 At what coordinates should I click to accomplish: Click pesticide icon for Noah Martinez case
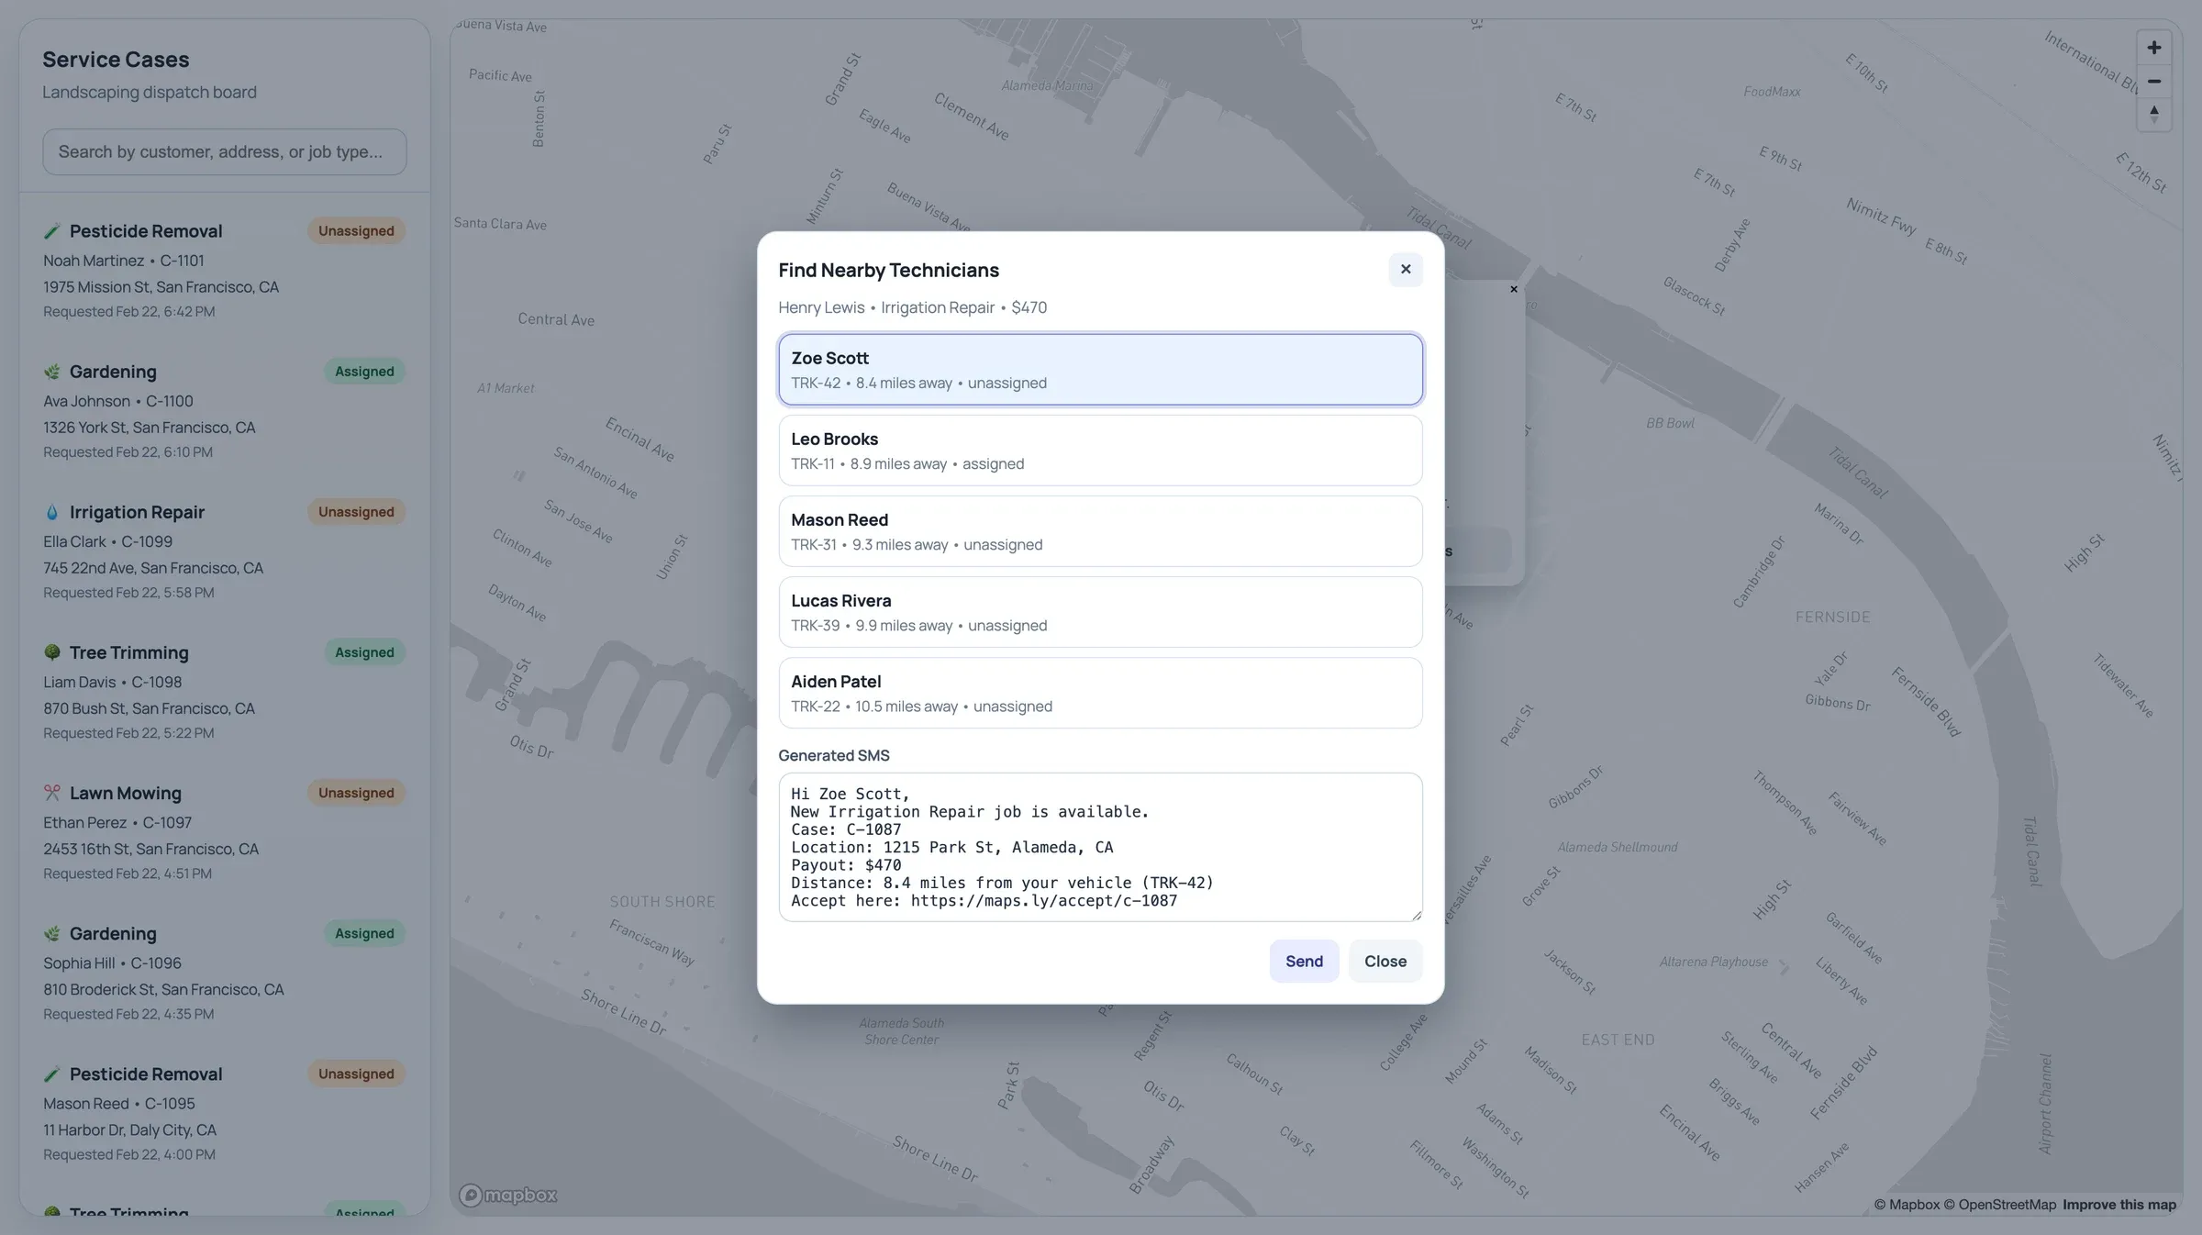click(x=52, y=231)
